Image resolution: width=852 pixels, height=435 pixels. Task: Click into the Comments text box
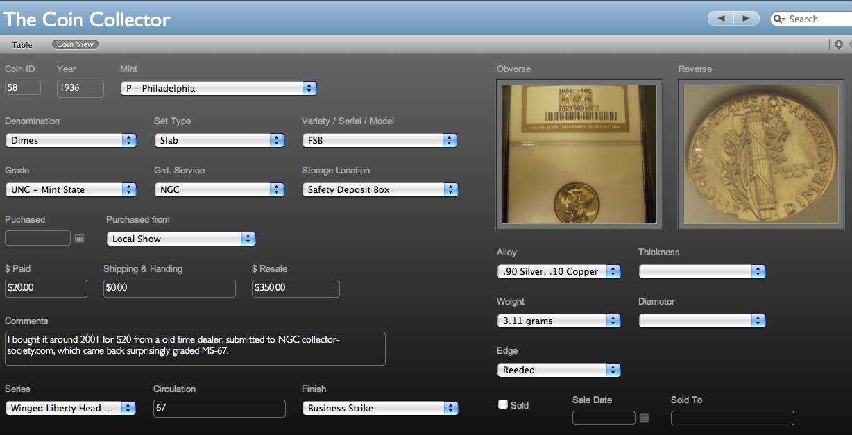click(x=195, y=348)
